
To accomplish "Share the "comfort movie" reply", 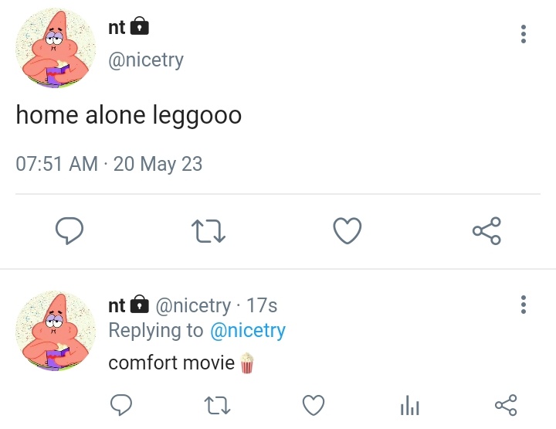I will [x=506, y=405].
